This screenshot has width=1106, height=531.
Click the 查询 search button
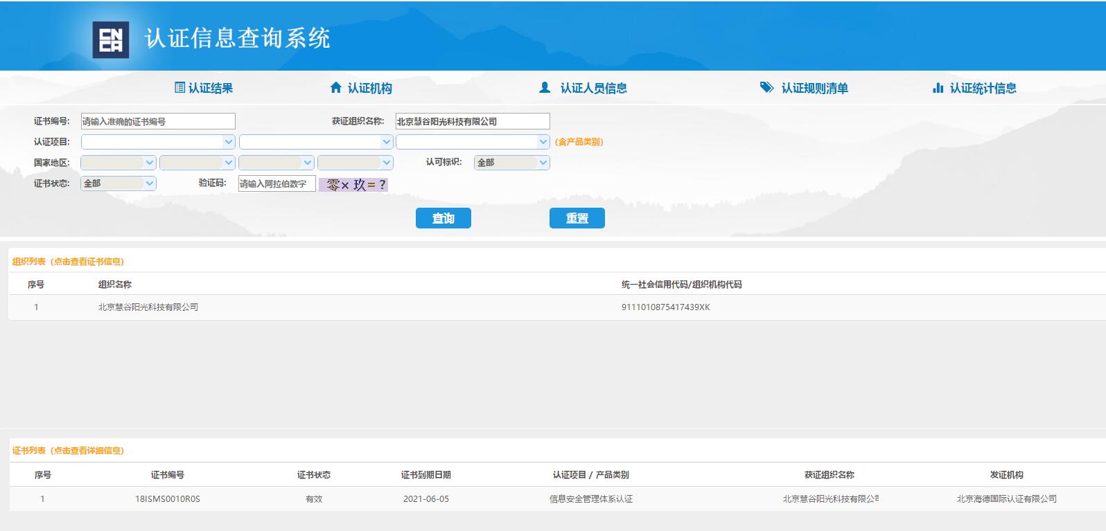click(x=444, y=218)
